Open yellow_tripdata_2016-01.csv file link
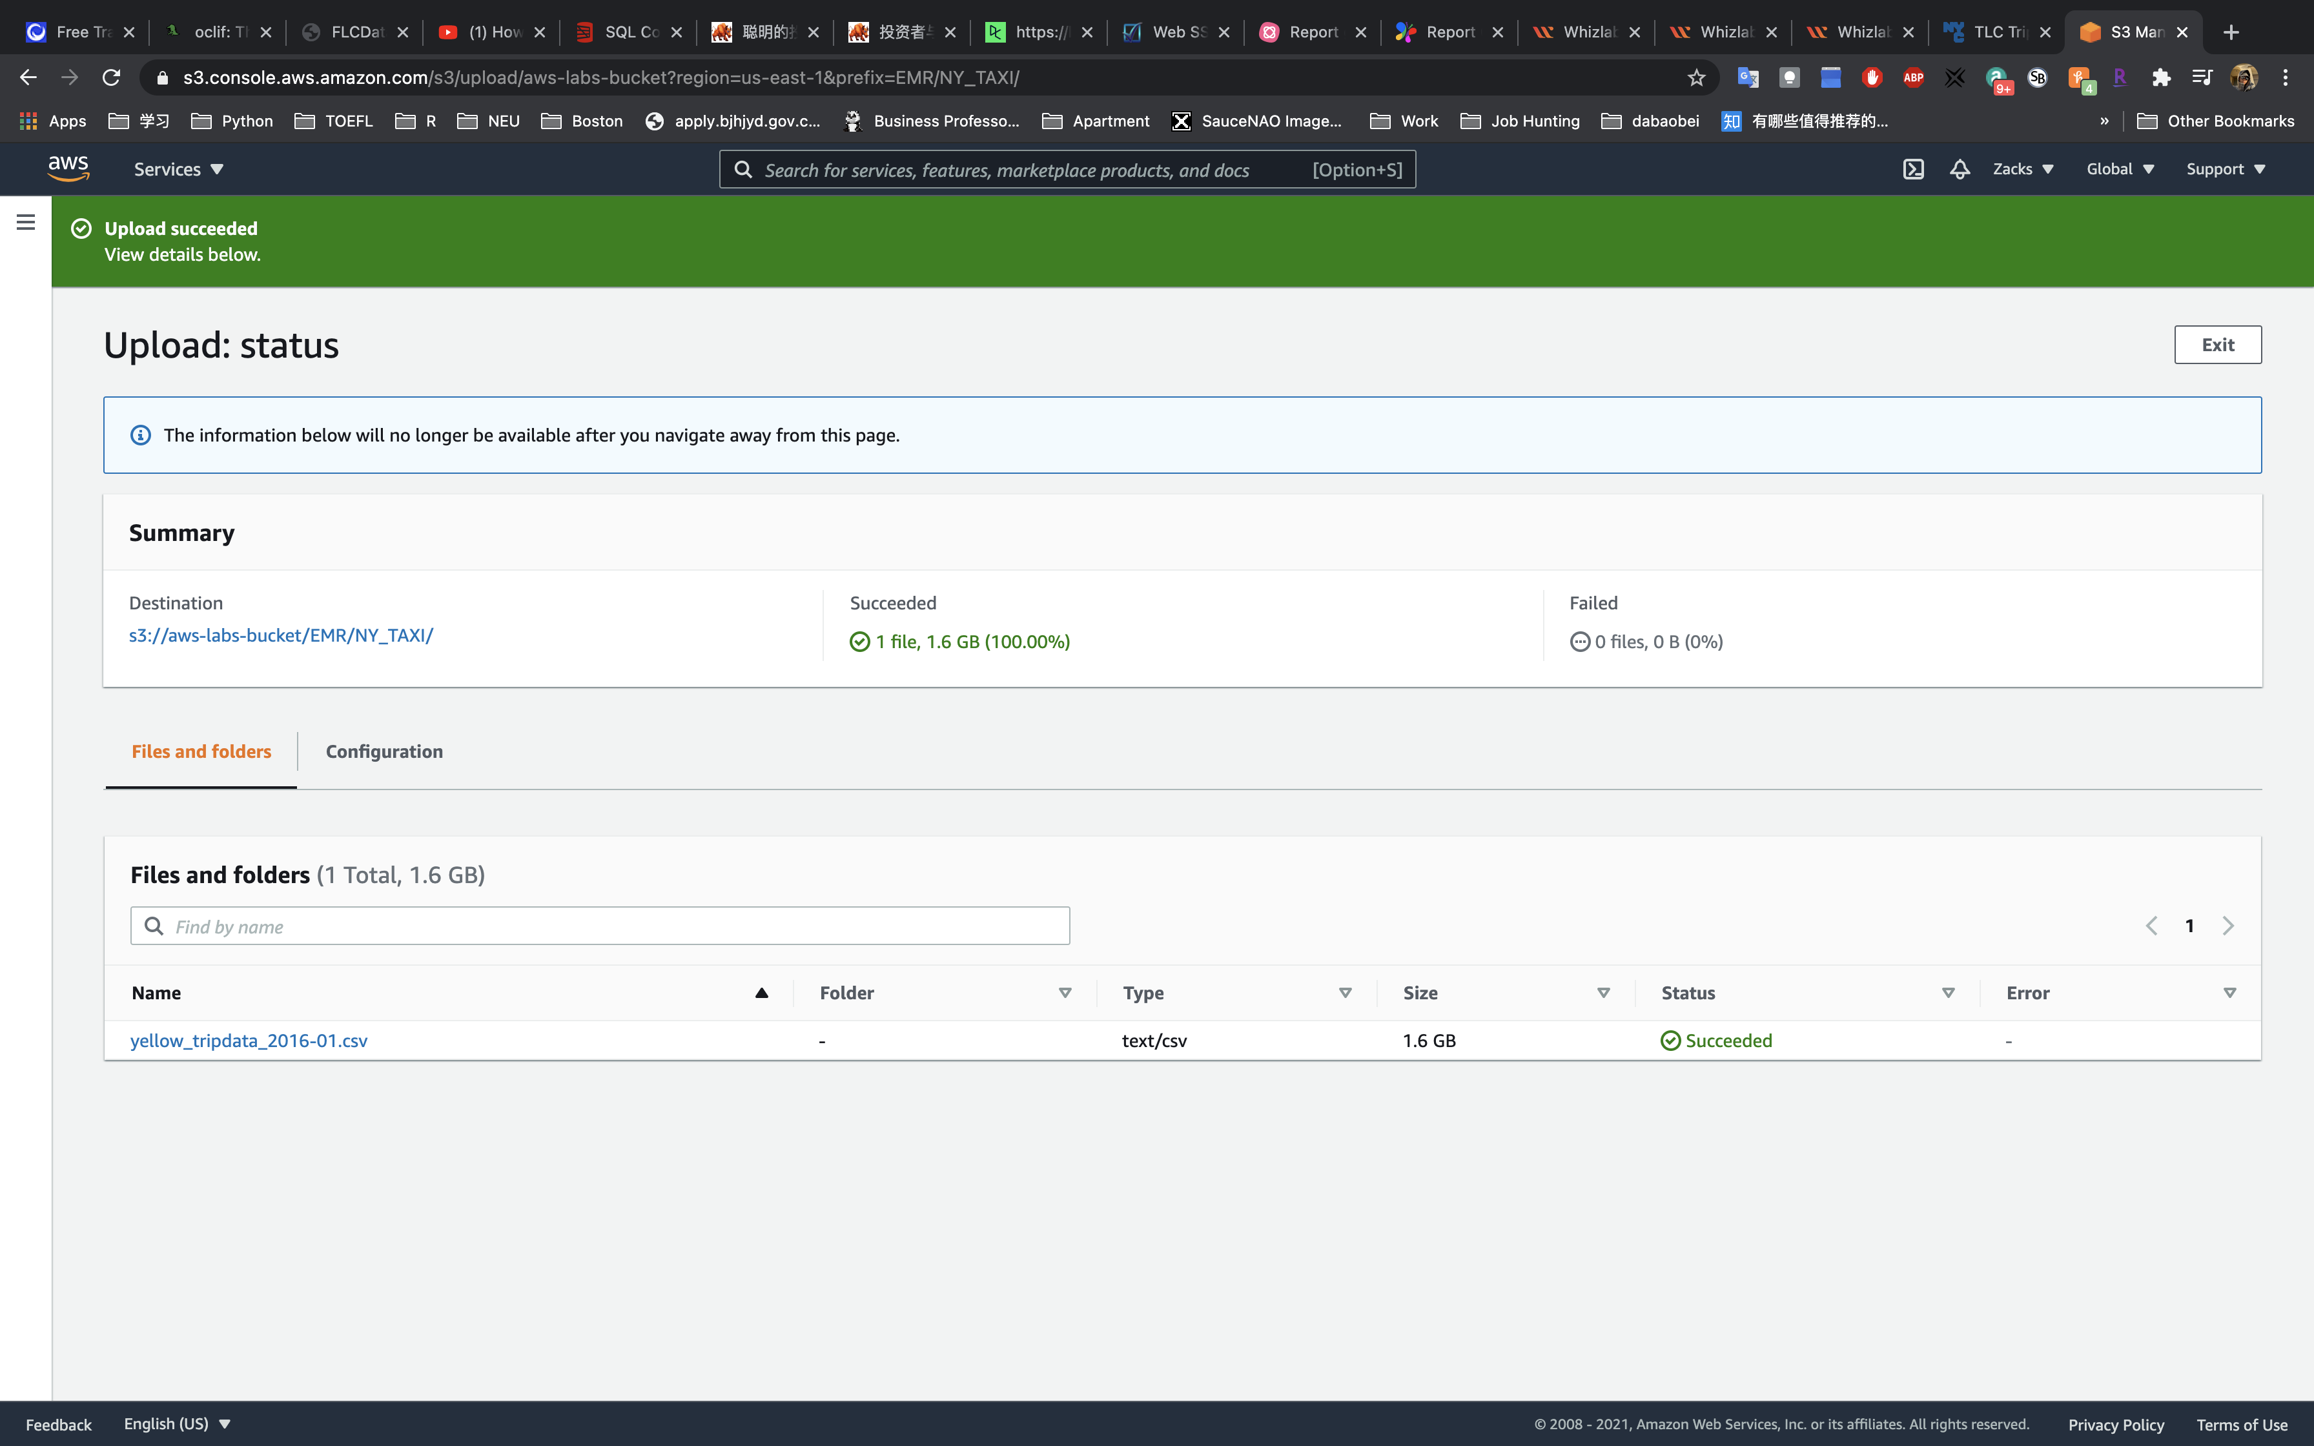Viewport: 2314px width, 1446px height. [x=249, y=1041]
